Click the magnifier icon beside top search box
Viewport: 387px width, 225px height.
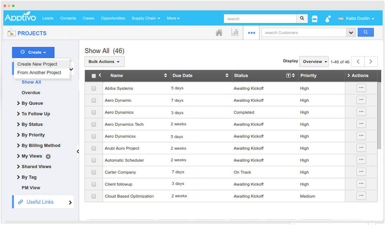tap(302, 18)
